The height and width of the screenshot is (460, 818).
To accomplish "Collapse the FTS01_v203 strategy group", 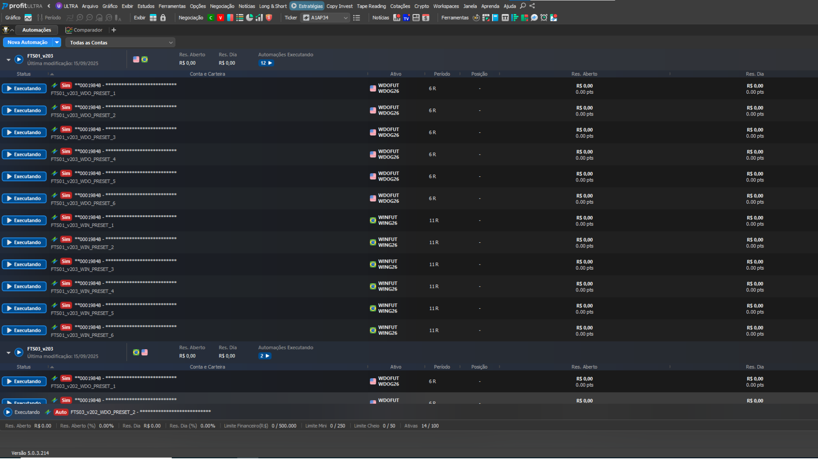I will point(8,60).
